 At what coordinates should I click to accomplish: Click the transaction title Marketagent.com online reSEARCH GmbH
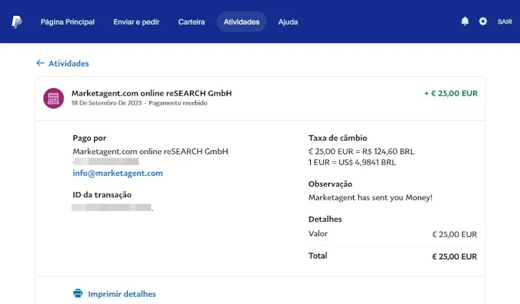tap(151, 93)
